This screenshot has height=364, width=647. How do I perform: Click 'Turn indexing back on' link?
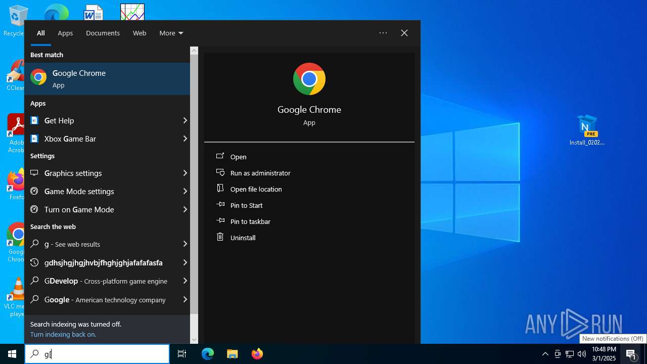pos(63,334)
